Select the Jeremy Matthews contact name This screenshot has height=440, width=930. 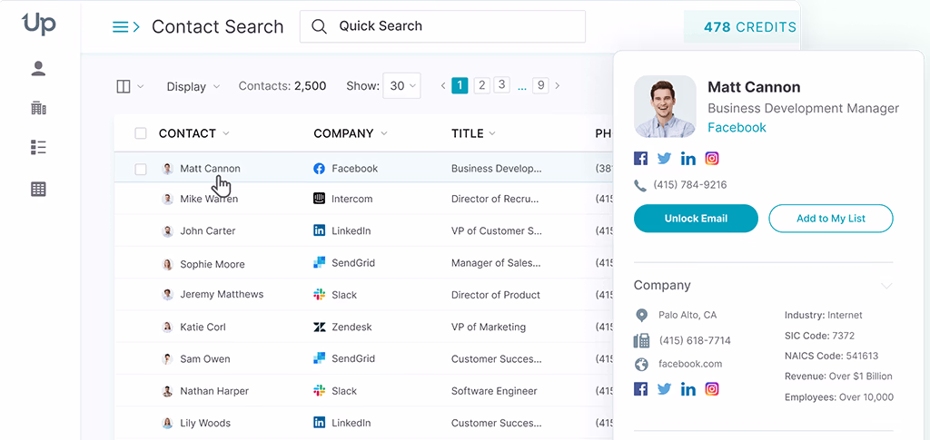tap(222, 294)
